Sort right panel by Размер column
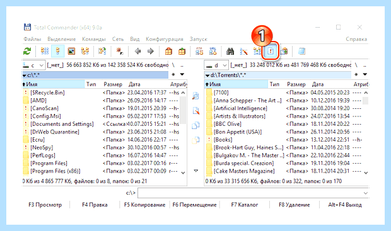Screen dimensions: 391x231 point(296,84)
